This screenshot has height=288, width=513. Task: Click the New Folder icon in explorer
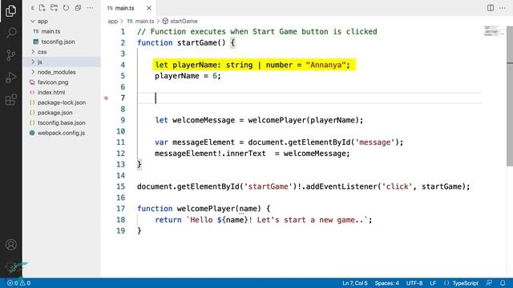[x=54, y=8]
